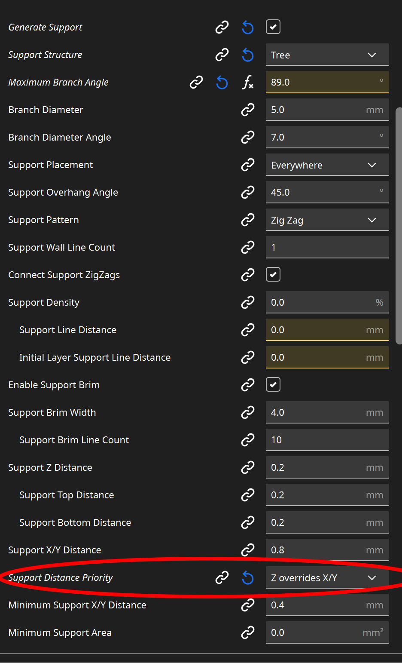Click link icon for Support Z Distance
Screen dimensions: 402x663
[248, 467]
